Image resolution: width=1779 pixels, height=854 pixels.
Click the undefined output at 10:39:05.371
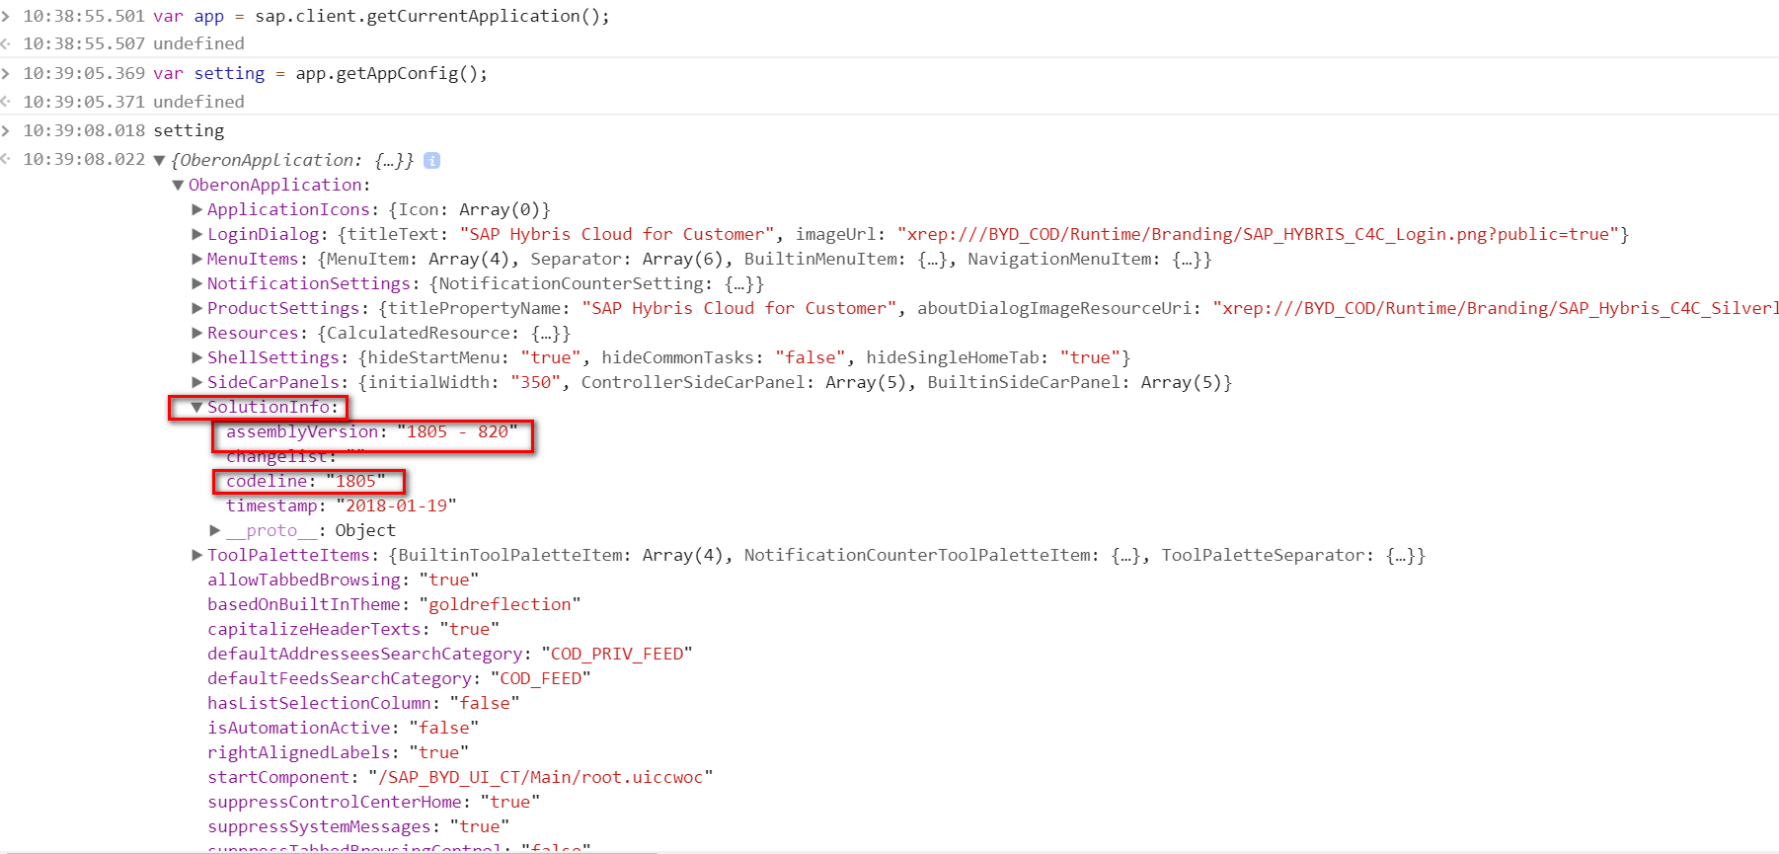pos(198,102)
